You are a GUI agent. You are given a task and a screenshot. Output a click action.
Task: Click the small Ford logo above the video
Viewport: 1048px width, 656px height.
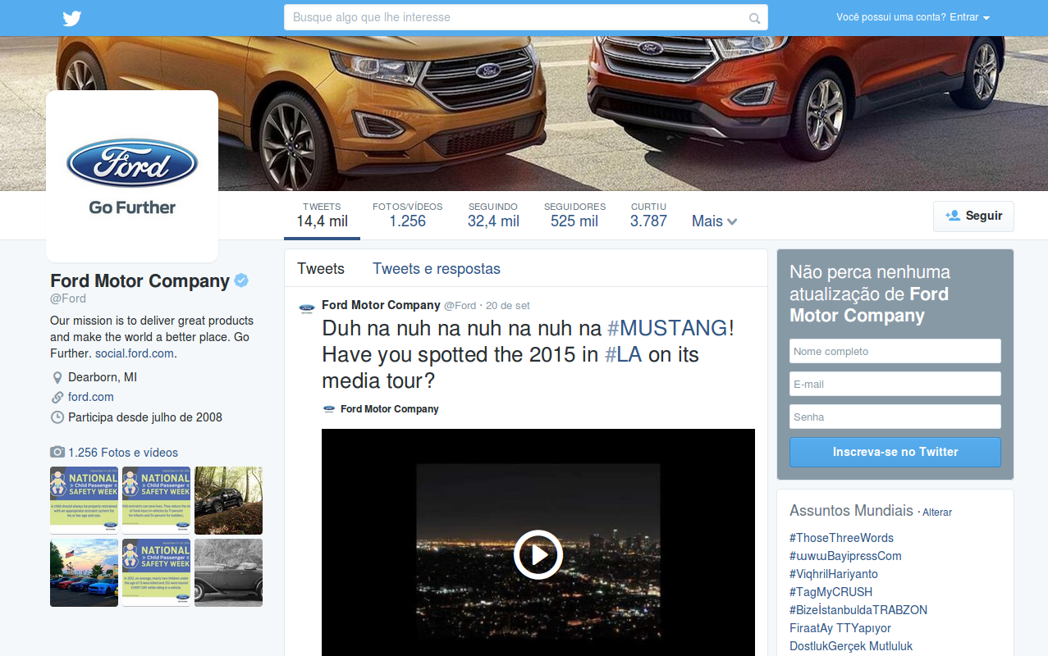click(x=329, y=409)
